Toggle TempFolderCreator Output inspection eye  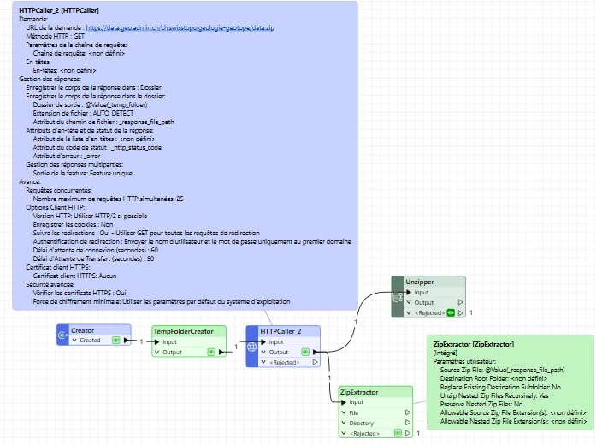coord(211,353)
